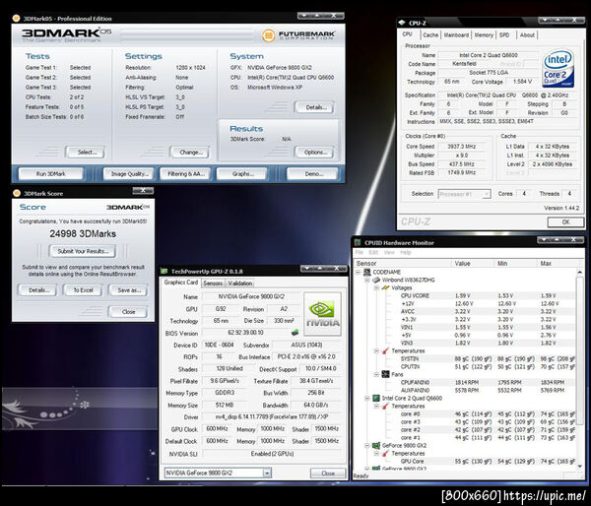Click GeForce 9800 GX2 card icon
This screenshot has width=591, height=506.
(x=376, y=445)
